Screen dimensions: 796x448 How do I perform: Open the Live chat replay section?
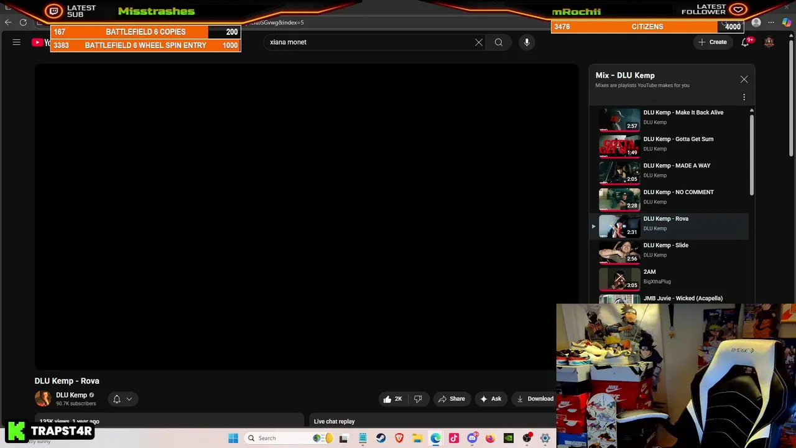point(334,422)
